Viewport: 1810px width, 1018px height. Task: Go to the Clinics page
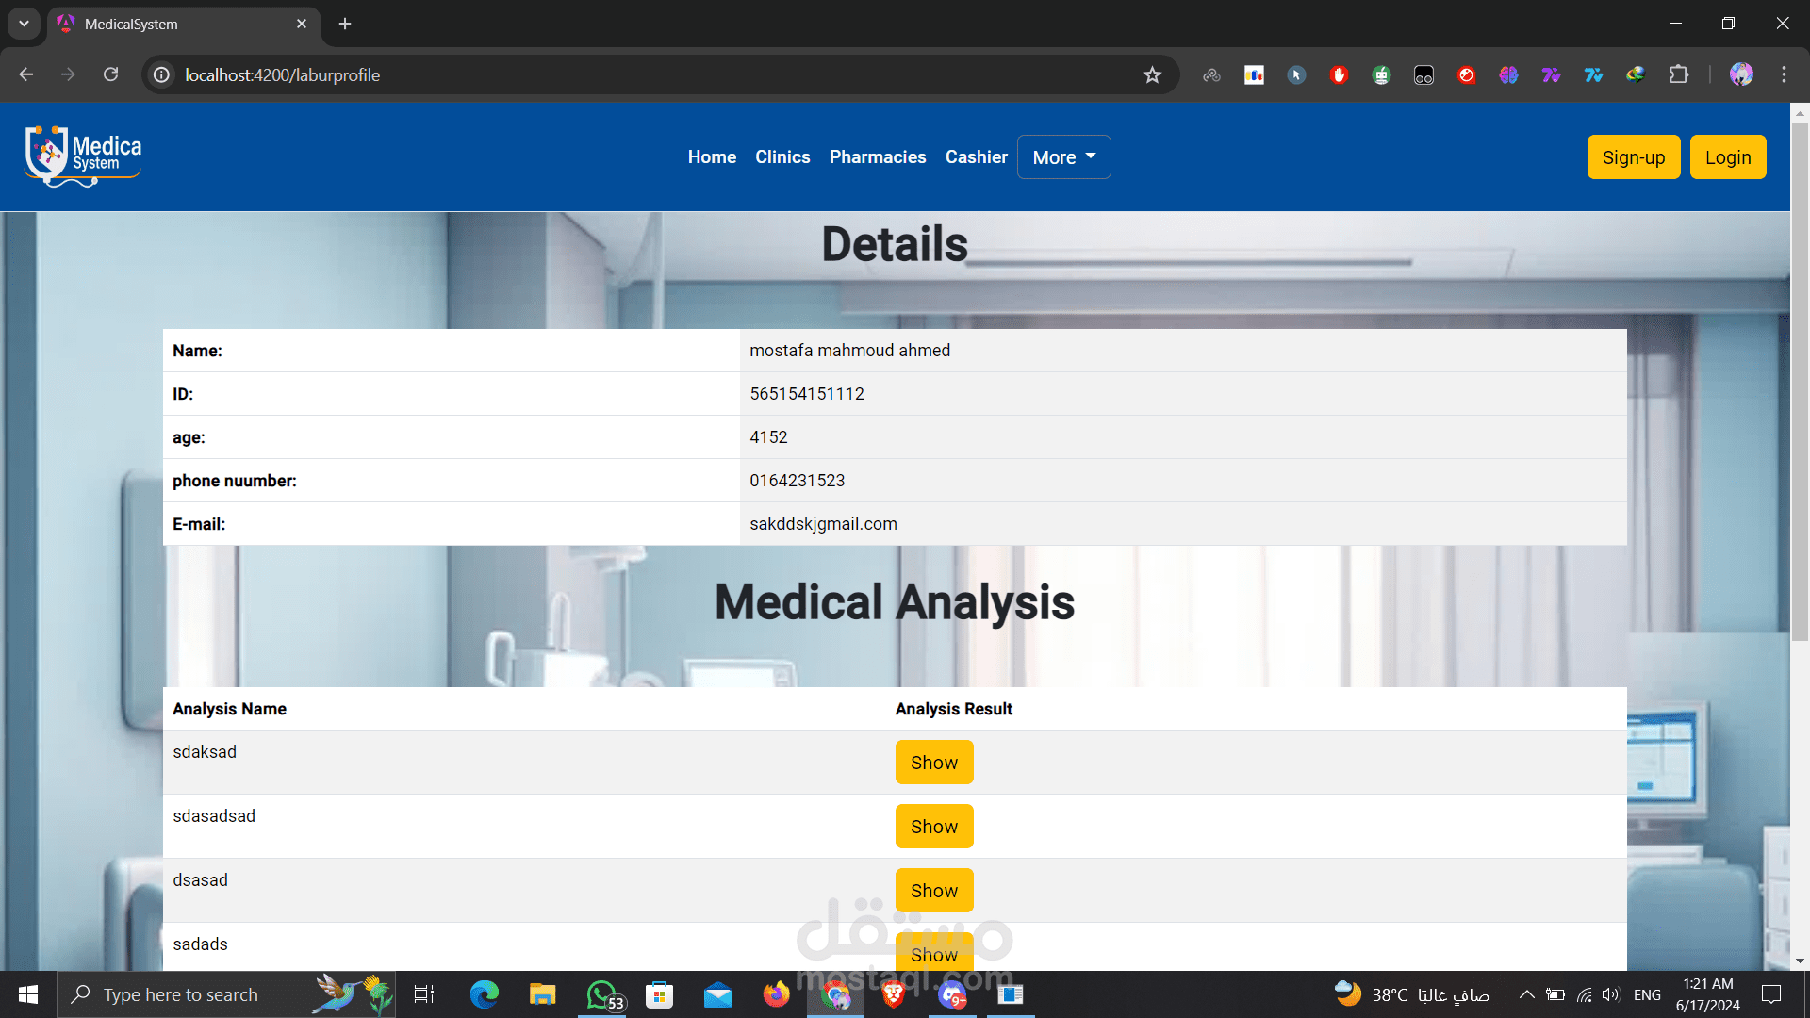pyautogui.click(x=782, y=157)
